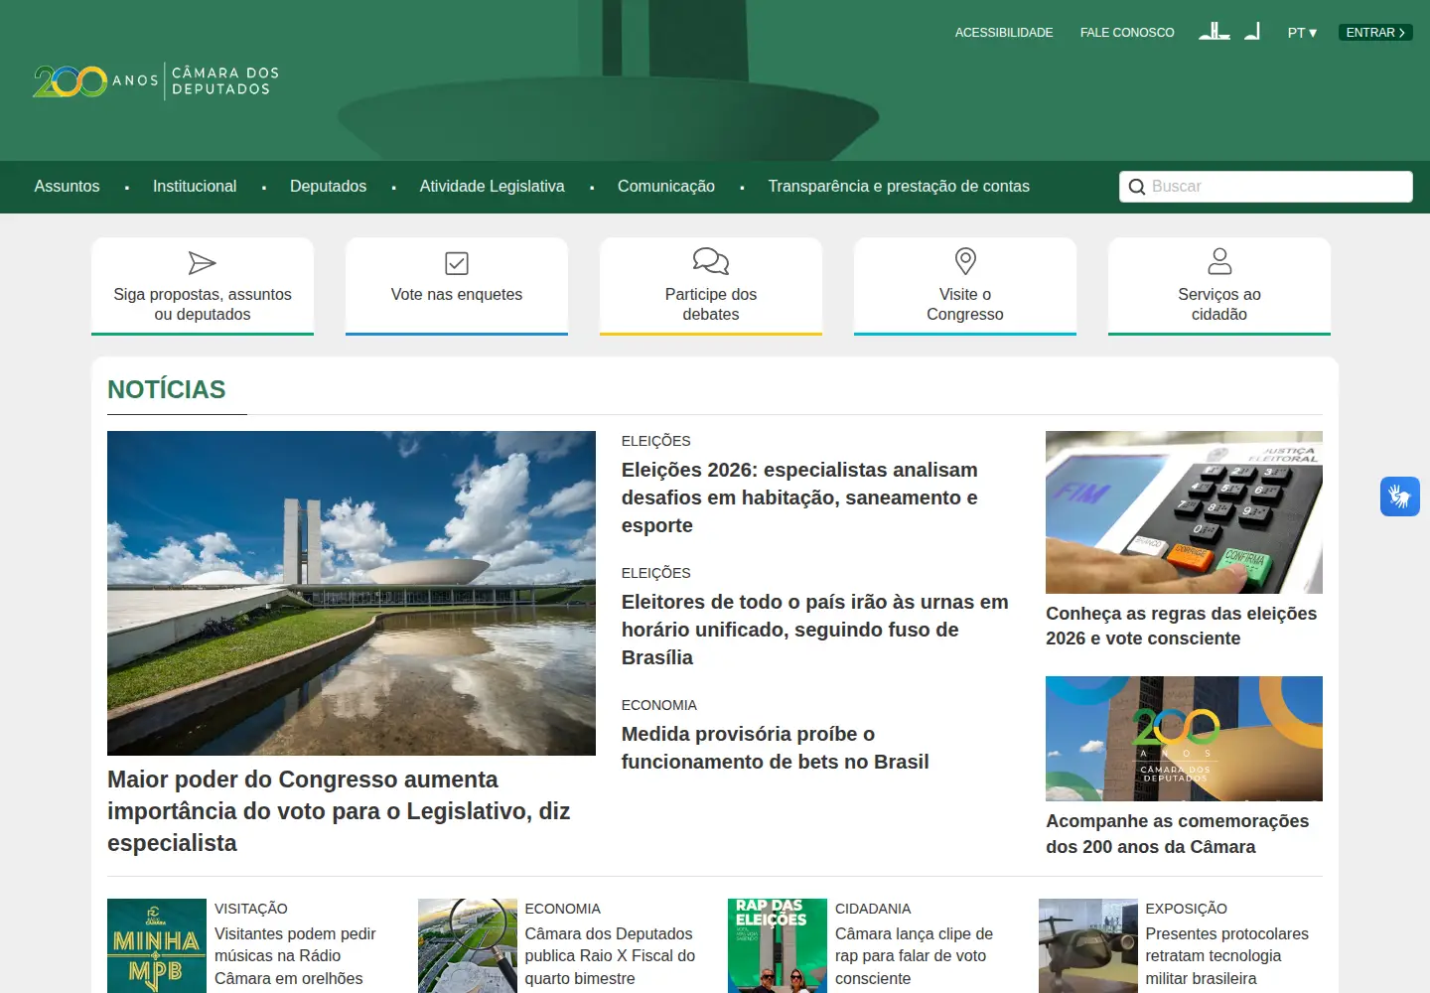Open Conheça as regras das eleições 2026 link
1430x993 pixels.
[x=1182, y=626]
